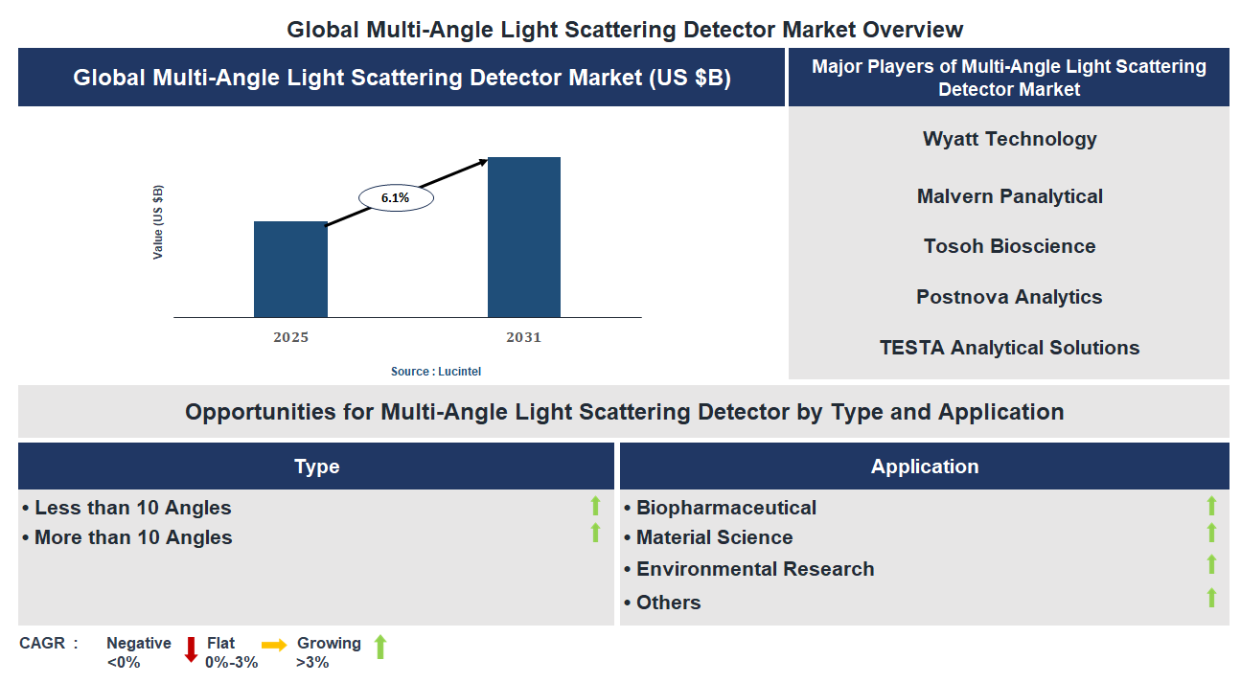Select the 6.1% CAGR oval on the chart
The height and width of the screenshot is (683, 1241).
click(396, 196)
